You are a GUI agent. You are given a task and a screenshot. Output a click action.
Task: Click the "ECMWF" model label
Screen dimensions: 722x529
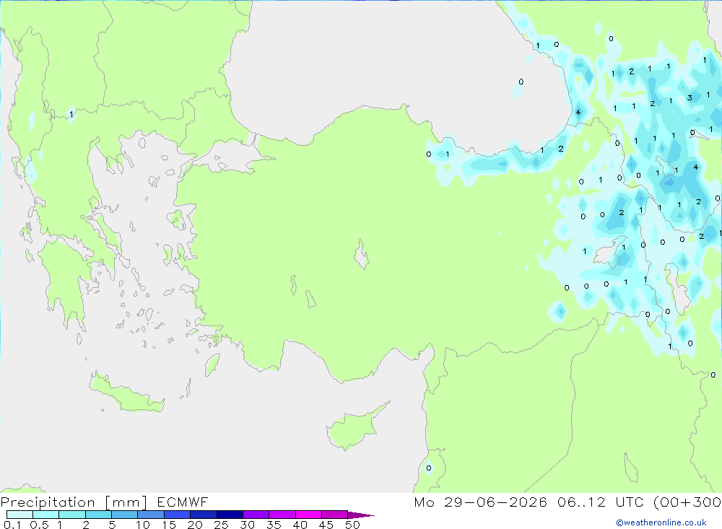point(183,502)
